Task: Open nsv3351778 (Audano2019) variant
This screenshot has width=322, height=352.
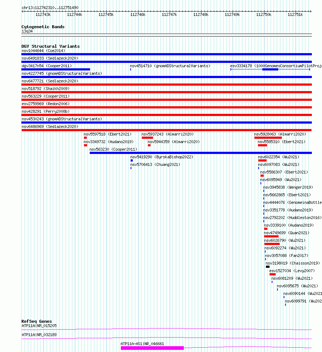Action: click(288, 210)
